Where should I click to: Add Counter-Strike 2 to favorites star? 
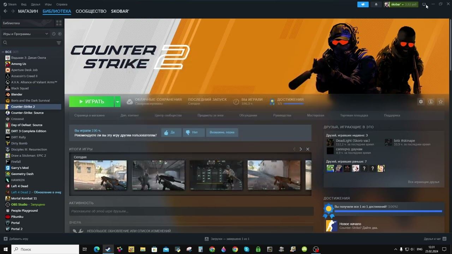click(x=441, y=102)
